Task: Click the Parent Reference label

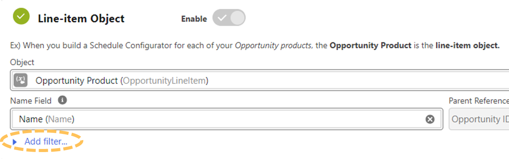Action: coord(479,101)
